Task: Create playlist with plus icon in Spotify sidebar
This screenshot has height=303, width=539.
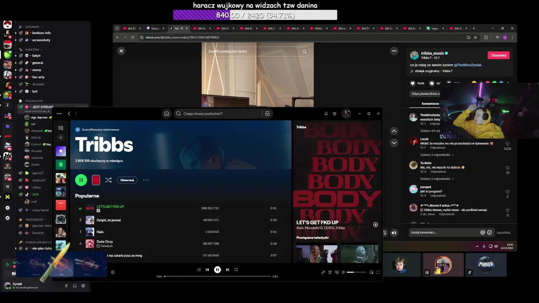Action: (61, 138)
